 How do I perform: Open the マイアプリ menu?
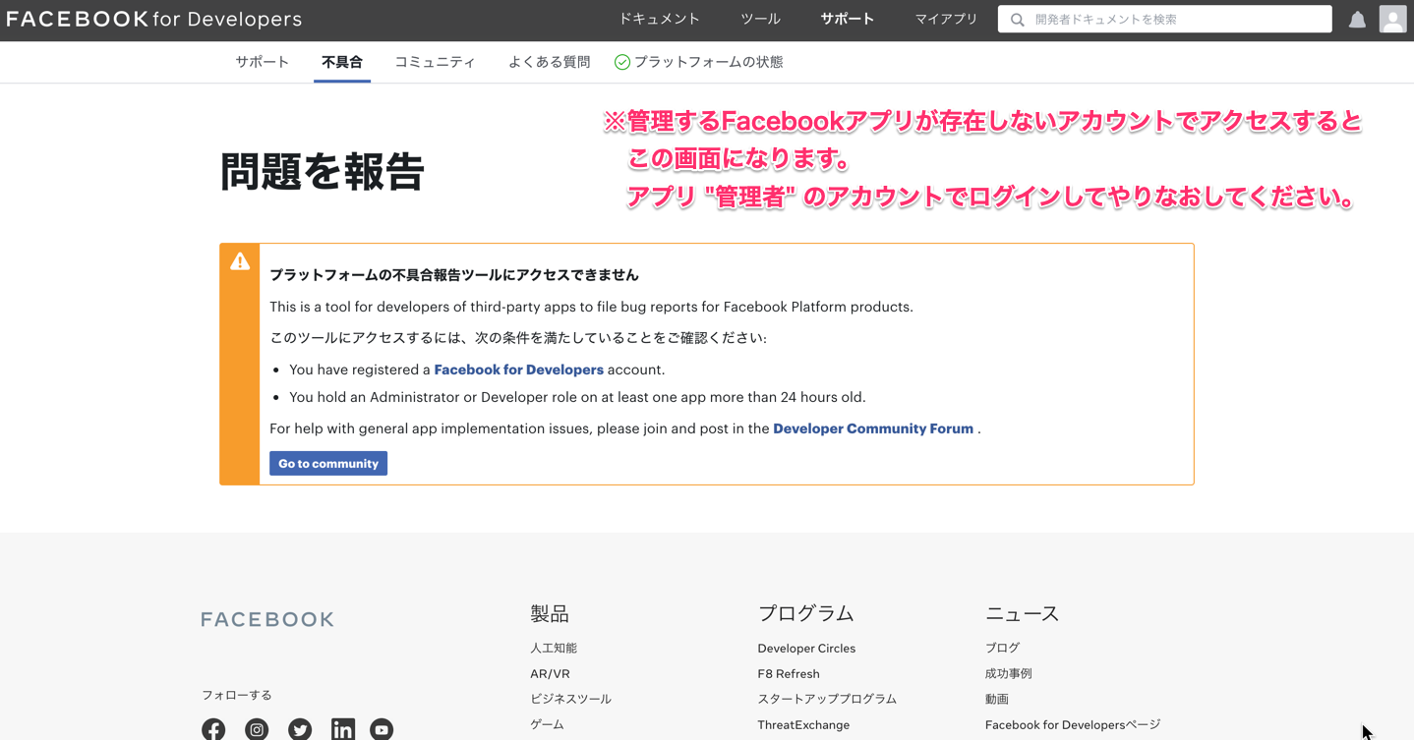coord(946,19)
